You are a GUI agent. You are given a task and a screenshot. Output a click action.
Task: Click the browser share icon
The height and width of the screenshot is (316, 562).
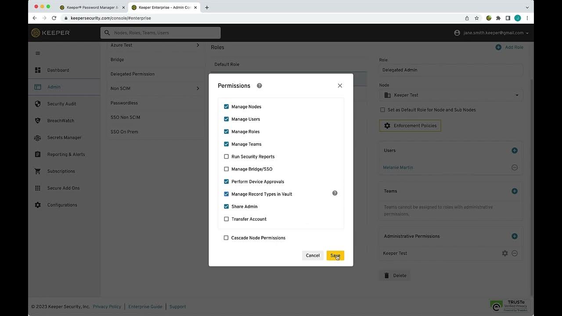click(x=467, y=18)
